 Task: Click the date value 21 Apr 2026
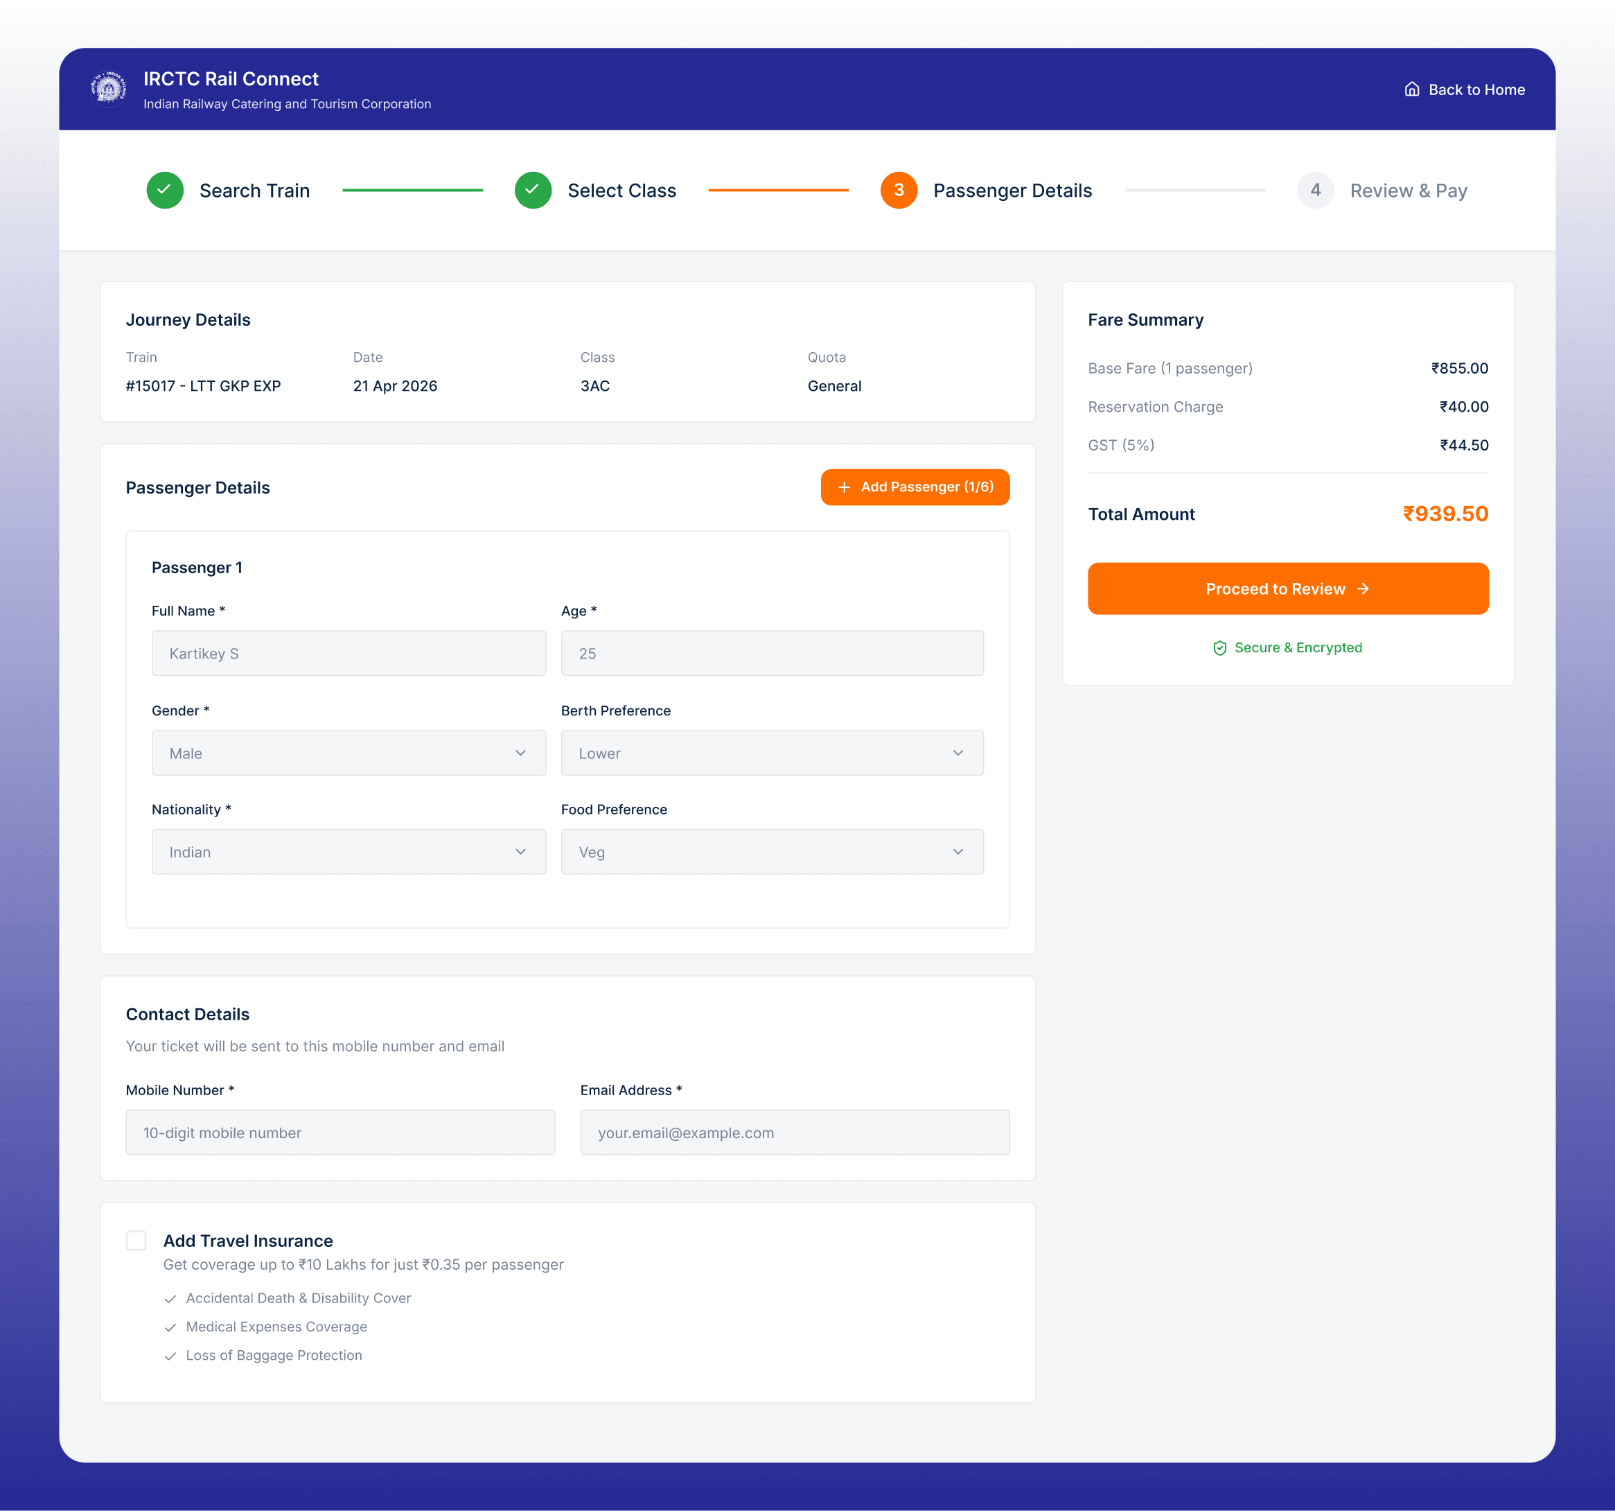pyautogui.click(x=395, y=386)
